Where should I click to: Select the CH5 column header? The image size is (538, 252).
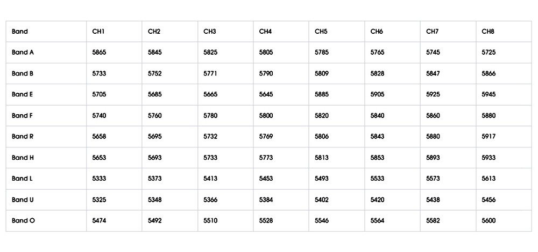(x=321, y=32)
